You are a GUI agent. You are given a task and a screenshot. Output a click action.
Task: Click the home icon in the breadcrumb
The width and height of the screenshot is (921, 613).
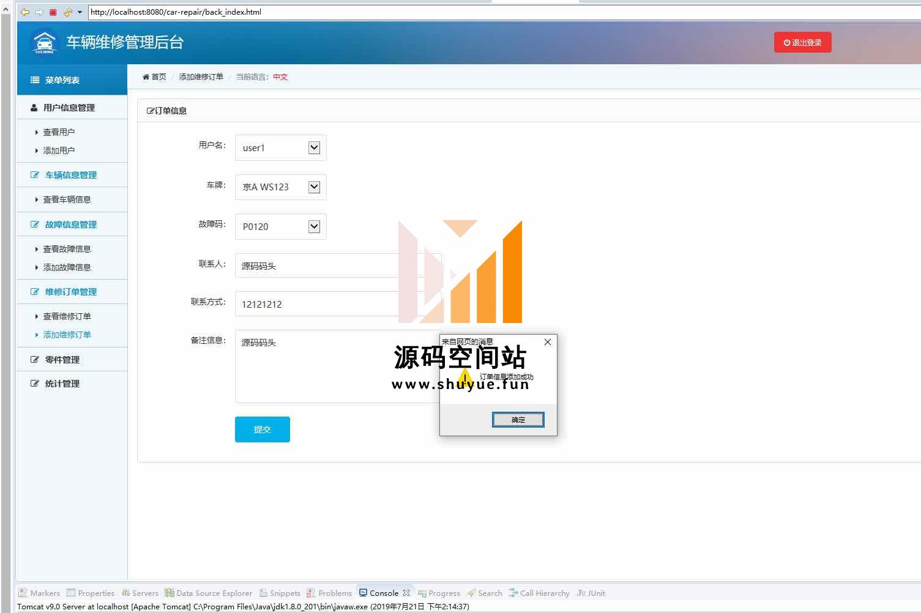pos(146,77)
